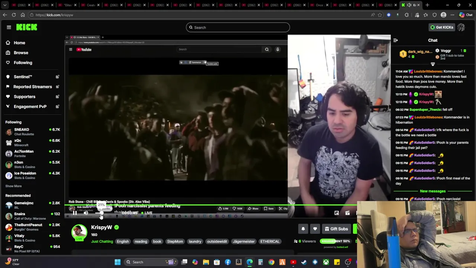Collapse the chat panel arrow icon

pyautogui.click(x=396, y=40)
